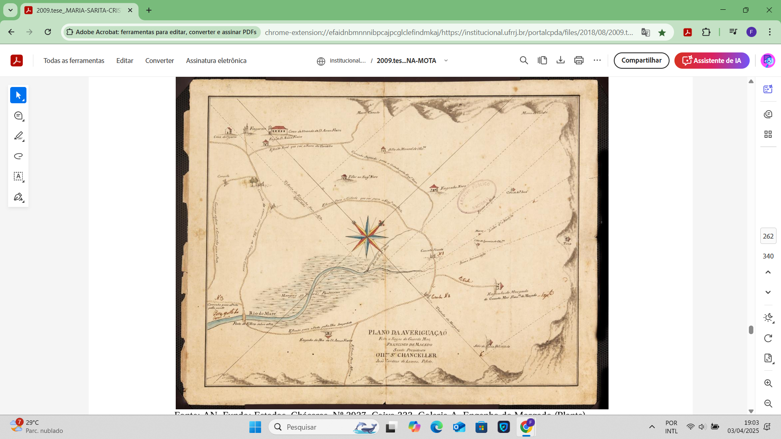Select the highlight pen tool
This screenshot has height=439, width=781.
[18, 136]
